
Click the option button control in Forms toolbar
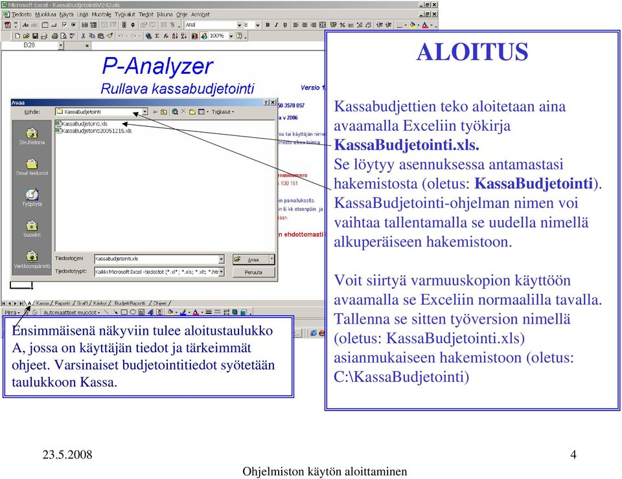(73, 25)
